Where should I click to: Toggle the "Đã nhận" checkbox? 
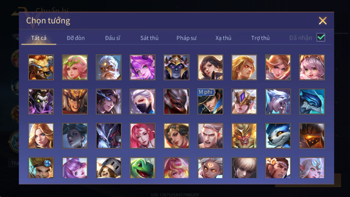pyautogui.click(x=321, y=38)
